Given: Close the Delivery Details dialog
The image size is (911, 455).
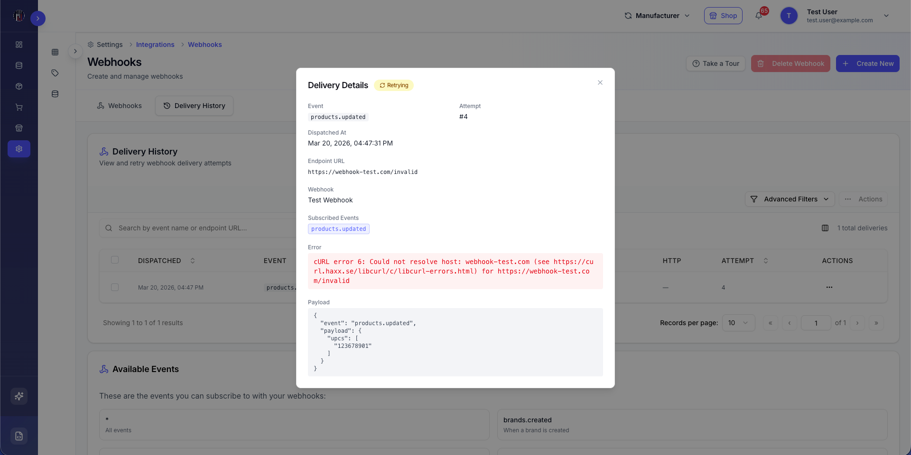Looking at the screenshot, I should (x=600, y=82).
